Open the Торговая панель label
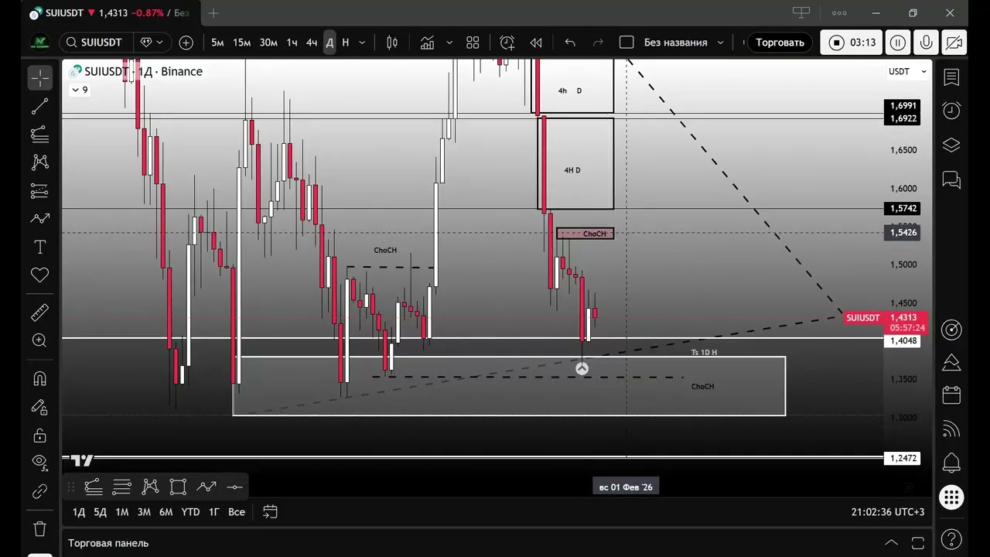Image resolution: width=990 pixels, height=557 pixels. click(108, 543)
